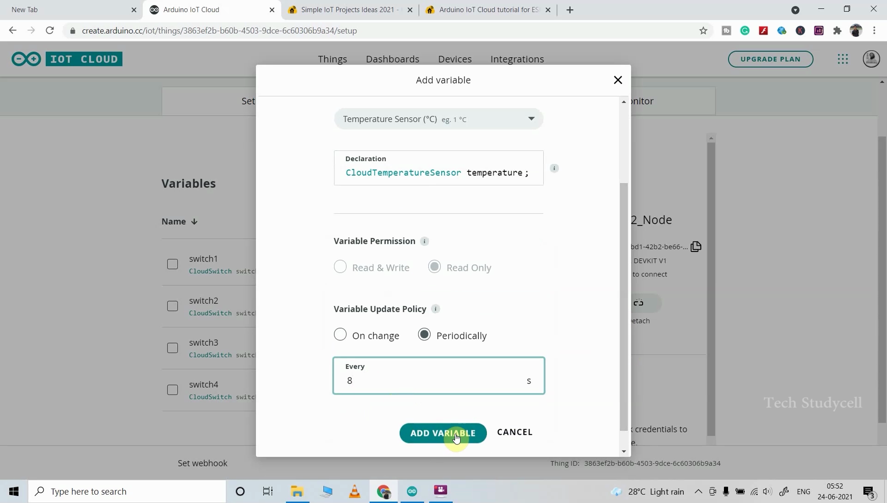
Task: Click the copy Device ID icon
Action: click(696, 246)
